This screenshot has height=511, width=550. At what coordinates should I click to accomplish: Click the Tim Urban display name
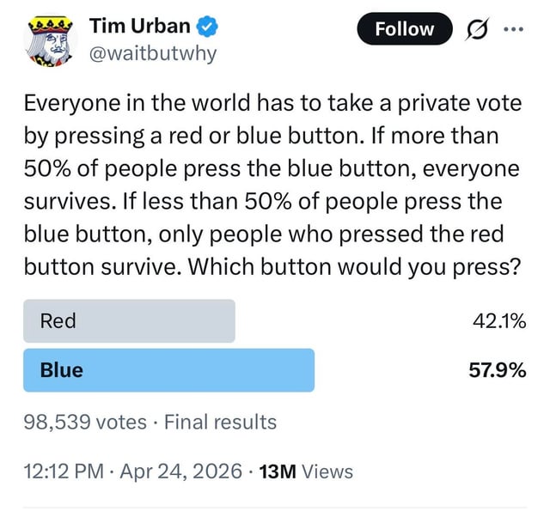[x=139, y=26]
